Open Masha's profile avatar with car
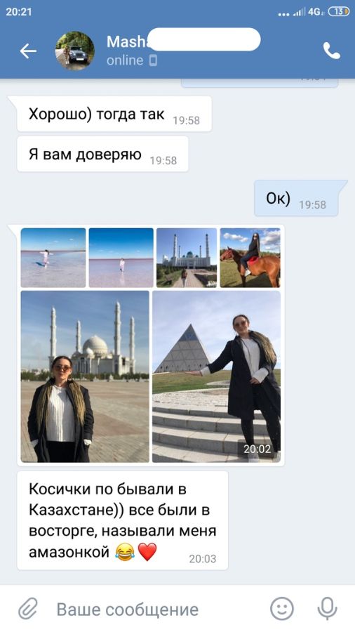The height and width of the screenshot is (632, 355). click(75, 51)
